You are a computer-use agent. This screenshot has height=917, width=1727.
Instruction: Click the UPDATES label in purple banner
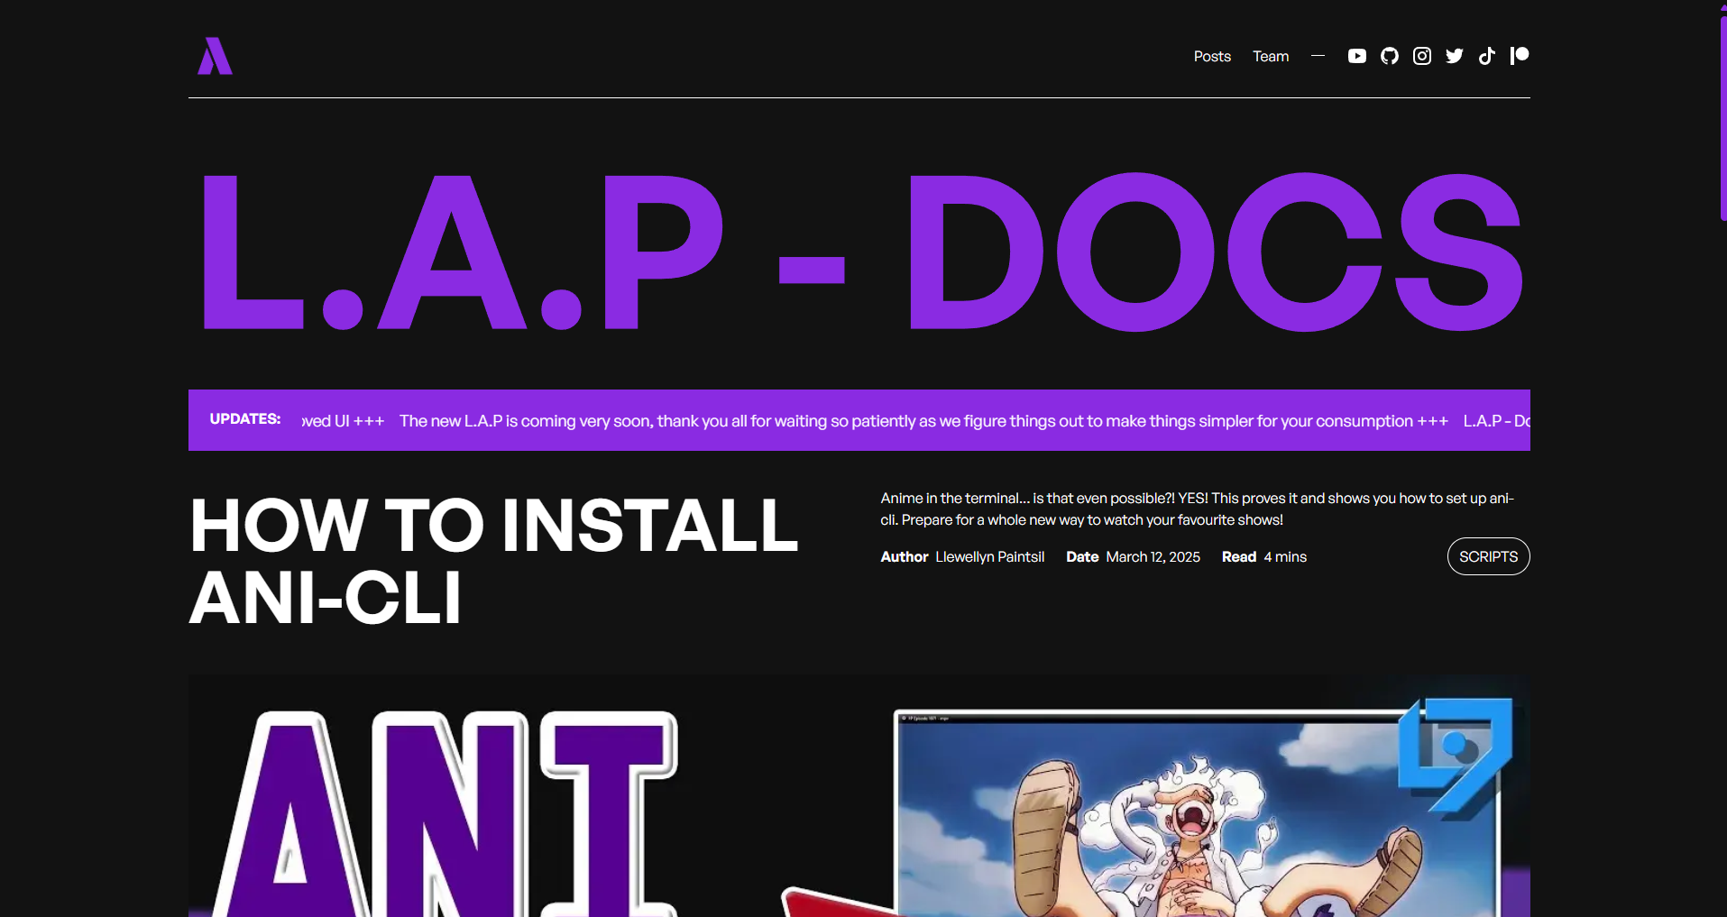click(x=244, y=419)
